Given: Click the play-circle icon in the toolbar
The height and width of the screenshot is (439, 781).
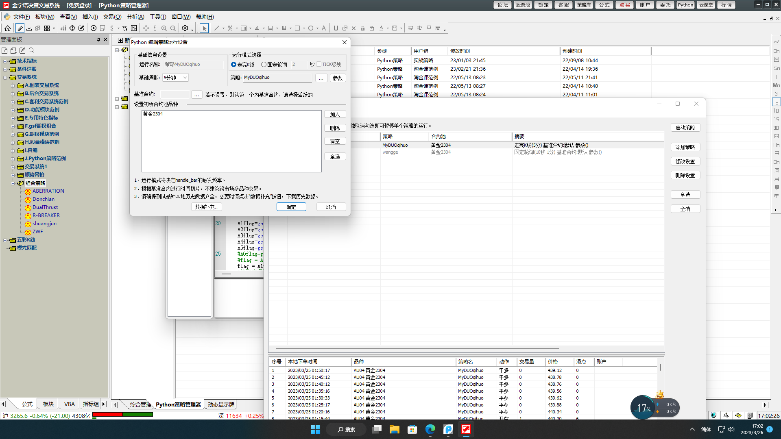Looking at the screenshot, I should pyautogui.click(x=94, y=28).
